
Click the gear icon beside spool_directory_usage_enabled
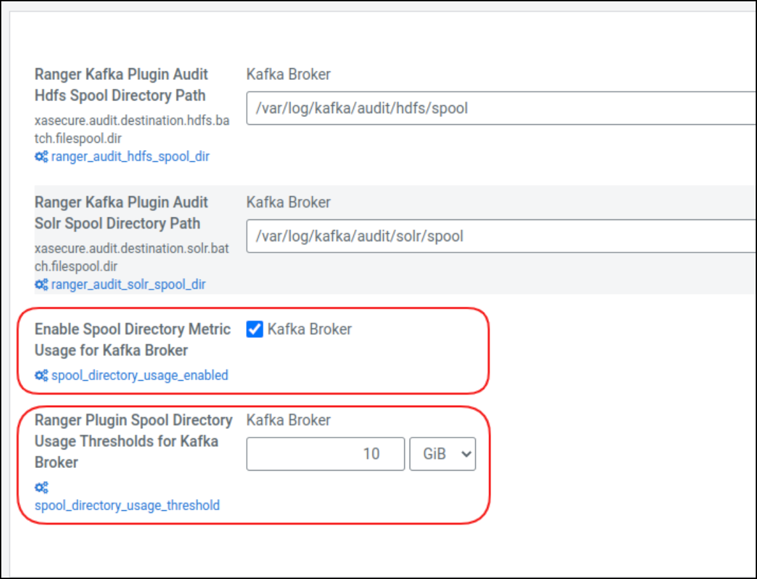point(40,375)
